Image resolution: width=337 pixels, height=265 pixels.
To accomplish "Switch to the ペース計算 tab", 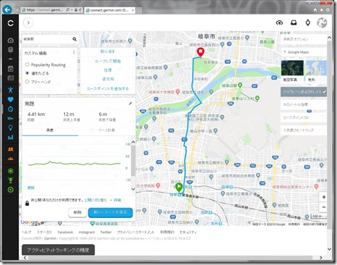I will click(x=106, y=130).
